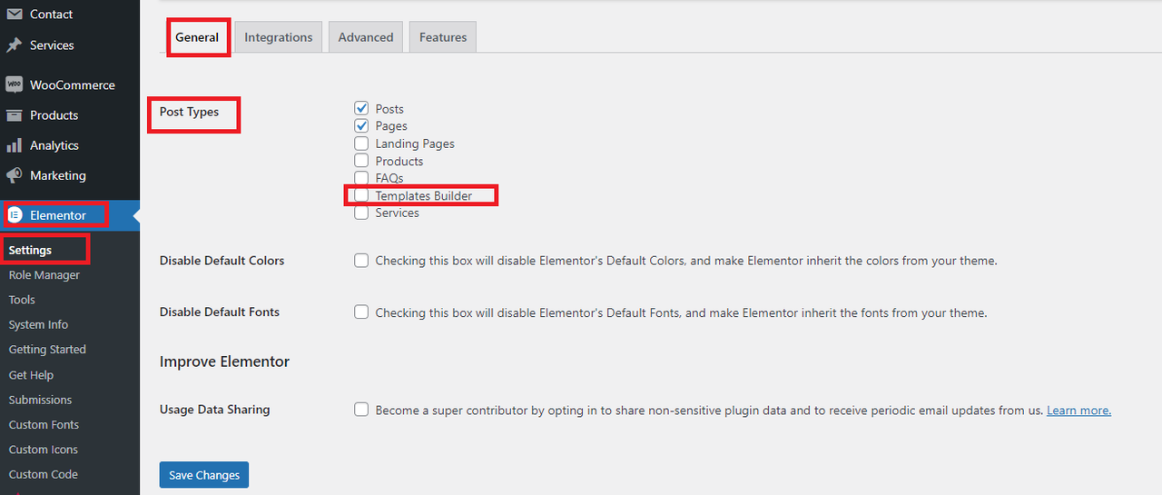1162x495 pixels.
Task: Click the Marketing megaphone icon
Action: pyautogui.click(x=14, y=175)
